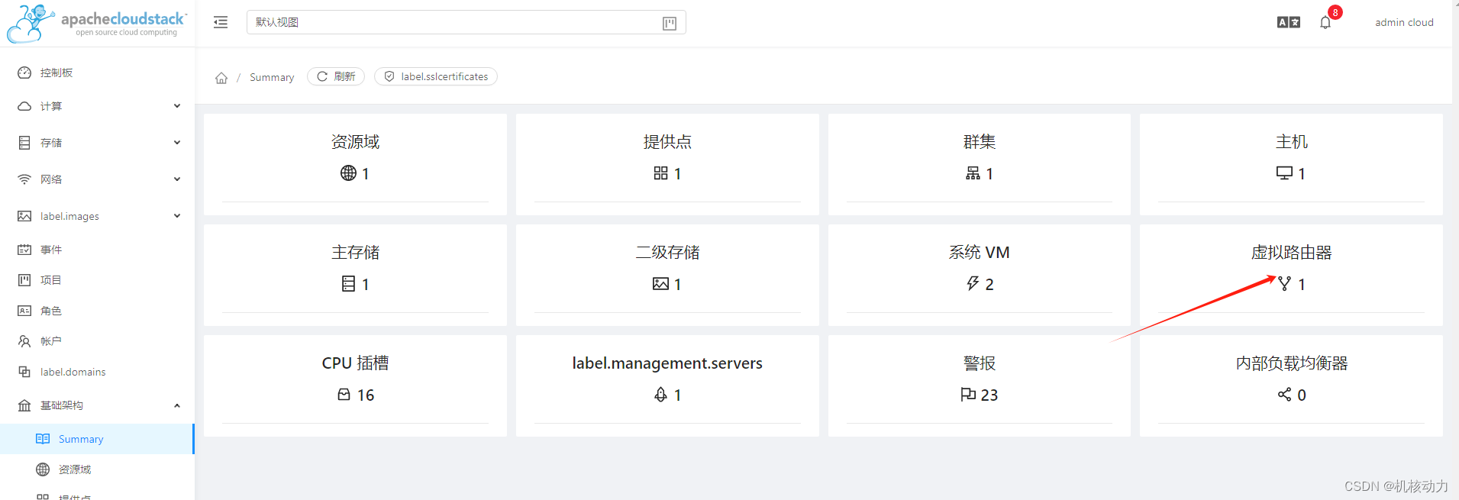Open the 主存储 primary storage card title
Image resolution: width=1459 pixels, height=500 pixels.
point(355,253)
